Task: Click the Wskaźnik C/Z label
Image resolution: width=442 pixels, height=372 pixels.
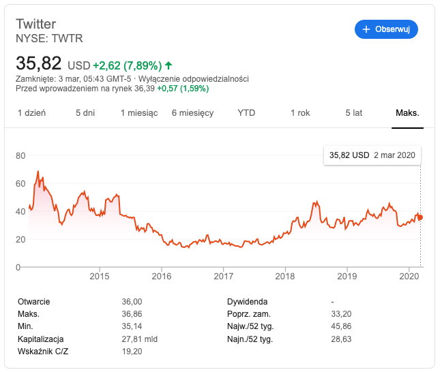Action: 43,352
